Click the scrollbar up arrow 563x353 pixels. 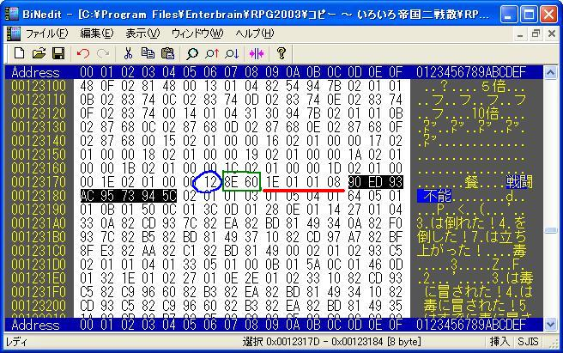tap(550, 73)
